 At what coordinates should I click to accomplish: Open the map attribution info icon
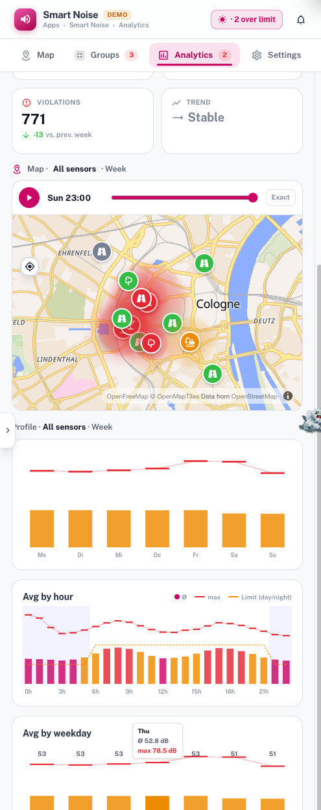click(x=288, y=396)
